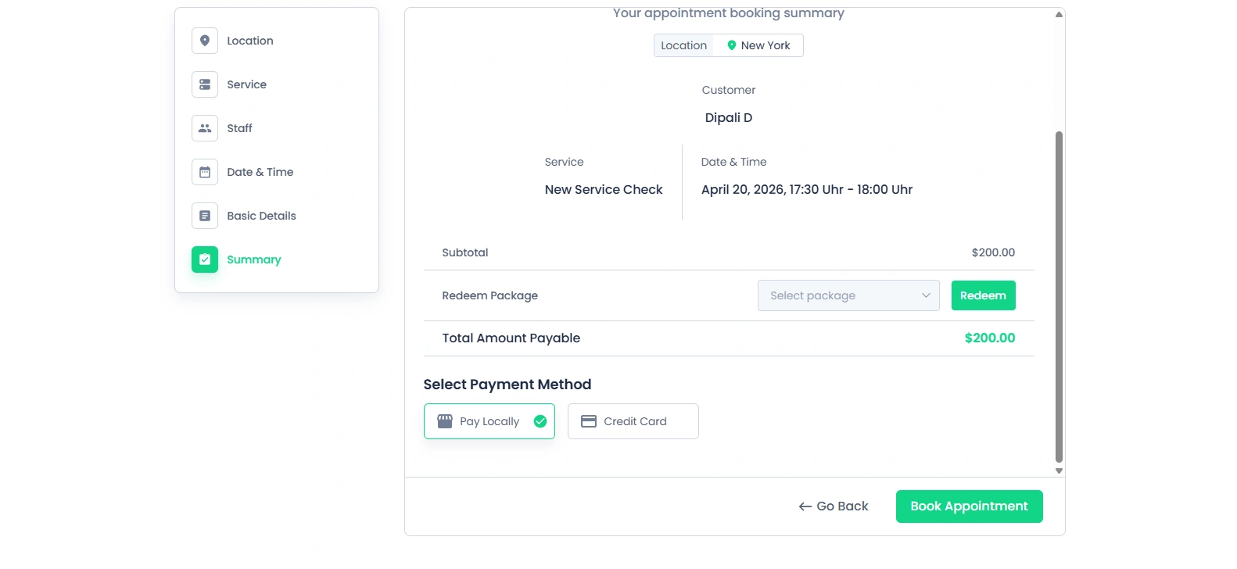The width and height of the screenshot is (1237, 569).
Task: Click the Select package chevron arrow
Action: point(926,295)
